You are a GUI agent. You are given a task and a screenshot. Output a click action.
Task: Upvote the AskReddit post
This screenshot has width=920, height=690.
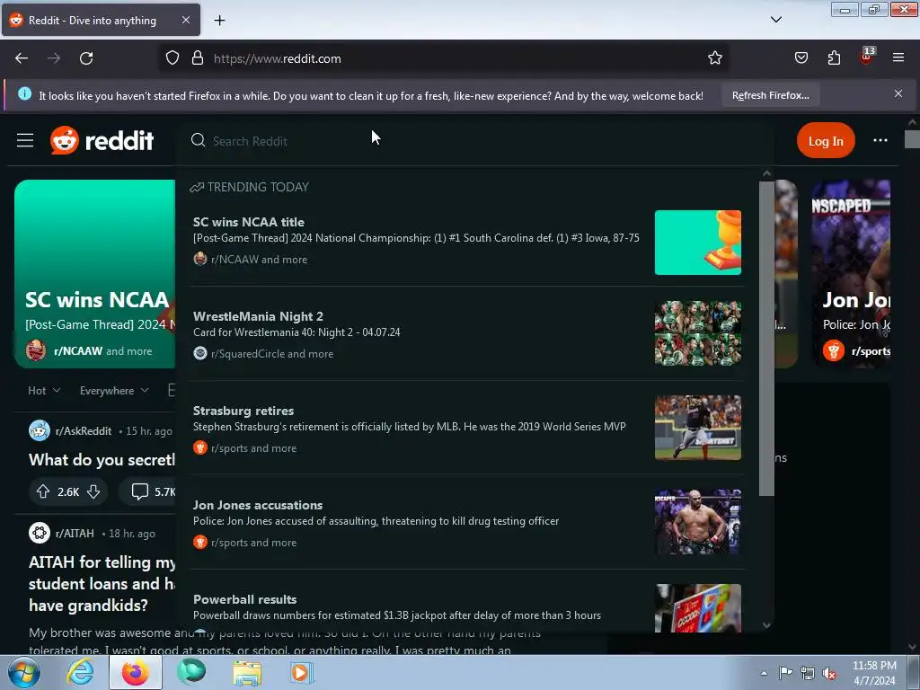(x=43, y=491)
